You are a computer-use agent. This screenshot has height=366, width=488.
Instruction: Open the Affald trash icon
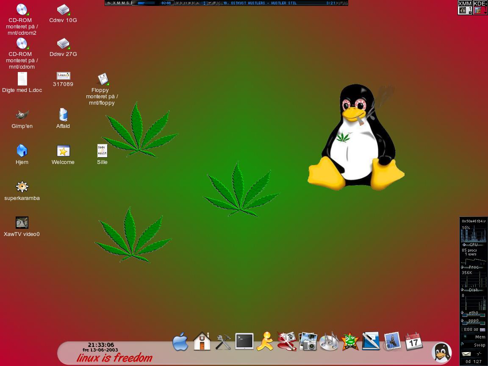(63, 114)
